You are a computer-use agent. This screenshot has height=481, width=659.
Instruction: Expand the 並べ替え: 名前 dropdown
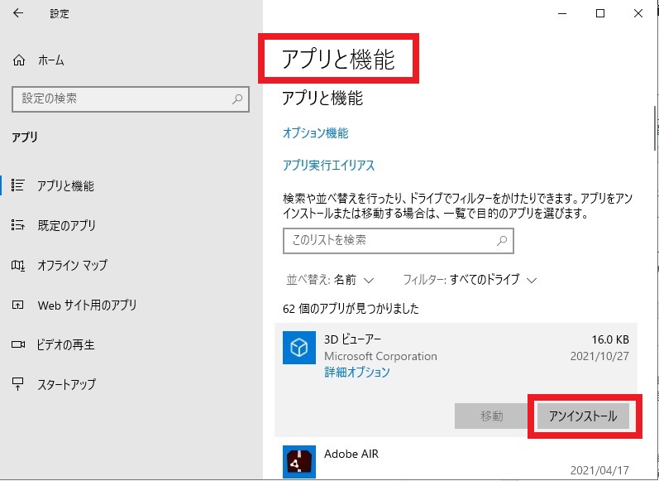point(330,280)
